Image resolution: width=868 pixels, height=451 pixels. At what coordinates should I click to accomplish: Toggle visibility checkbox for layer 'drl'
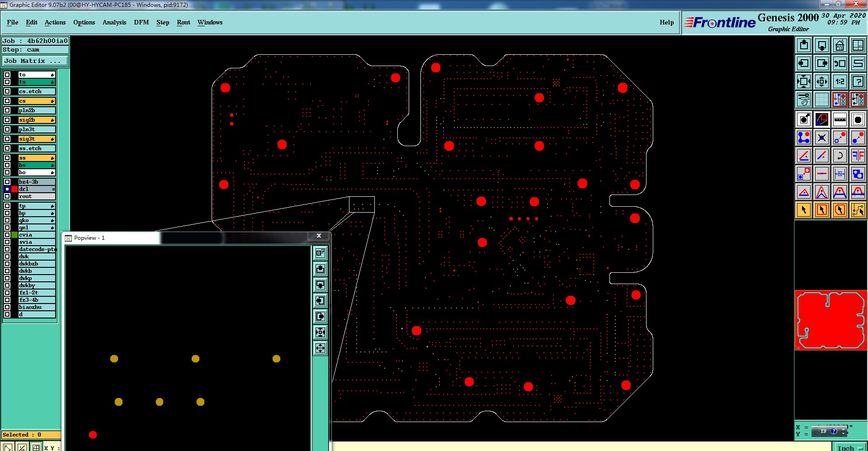point(7,189)
